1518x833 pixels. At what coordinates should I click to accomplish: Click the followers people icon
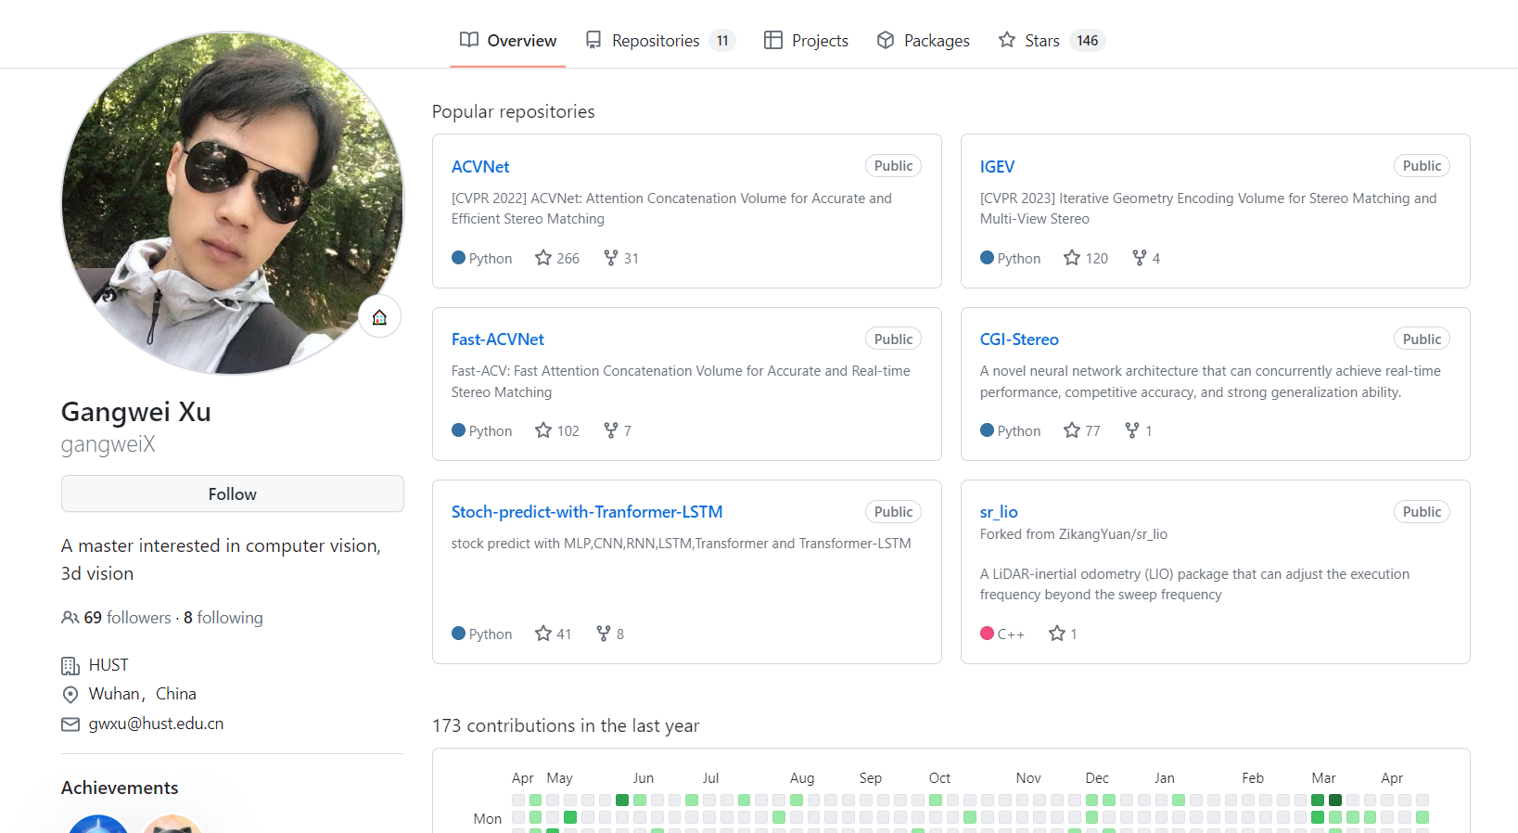[x=70, y=618]
